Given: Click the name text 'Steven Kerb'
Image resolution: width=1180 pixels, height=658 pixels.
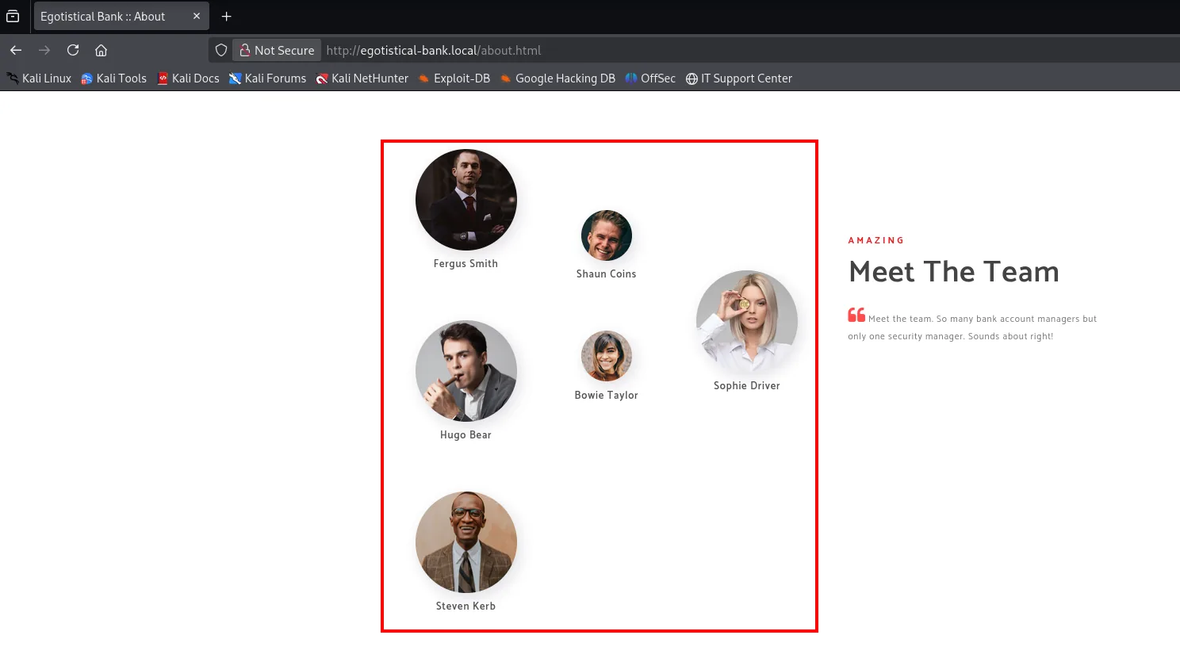Looking at the screenshot, I should 465,606.
